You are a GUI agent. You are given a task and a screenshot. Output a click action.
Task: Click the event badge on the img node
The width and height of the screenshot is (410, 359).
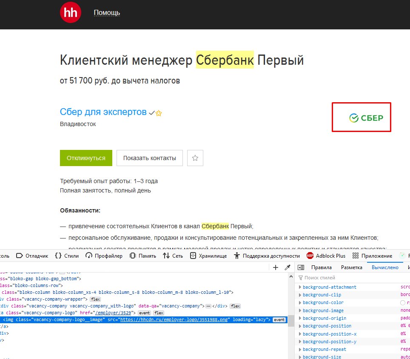click(x=279, y=320)
